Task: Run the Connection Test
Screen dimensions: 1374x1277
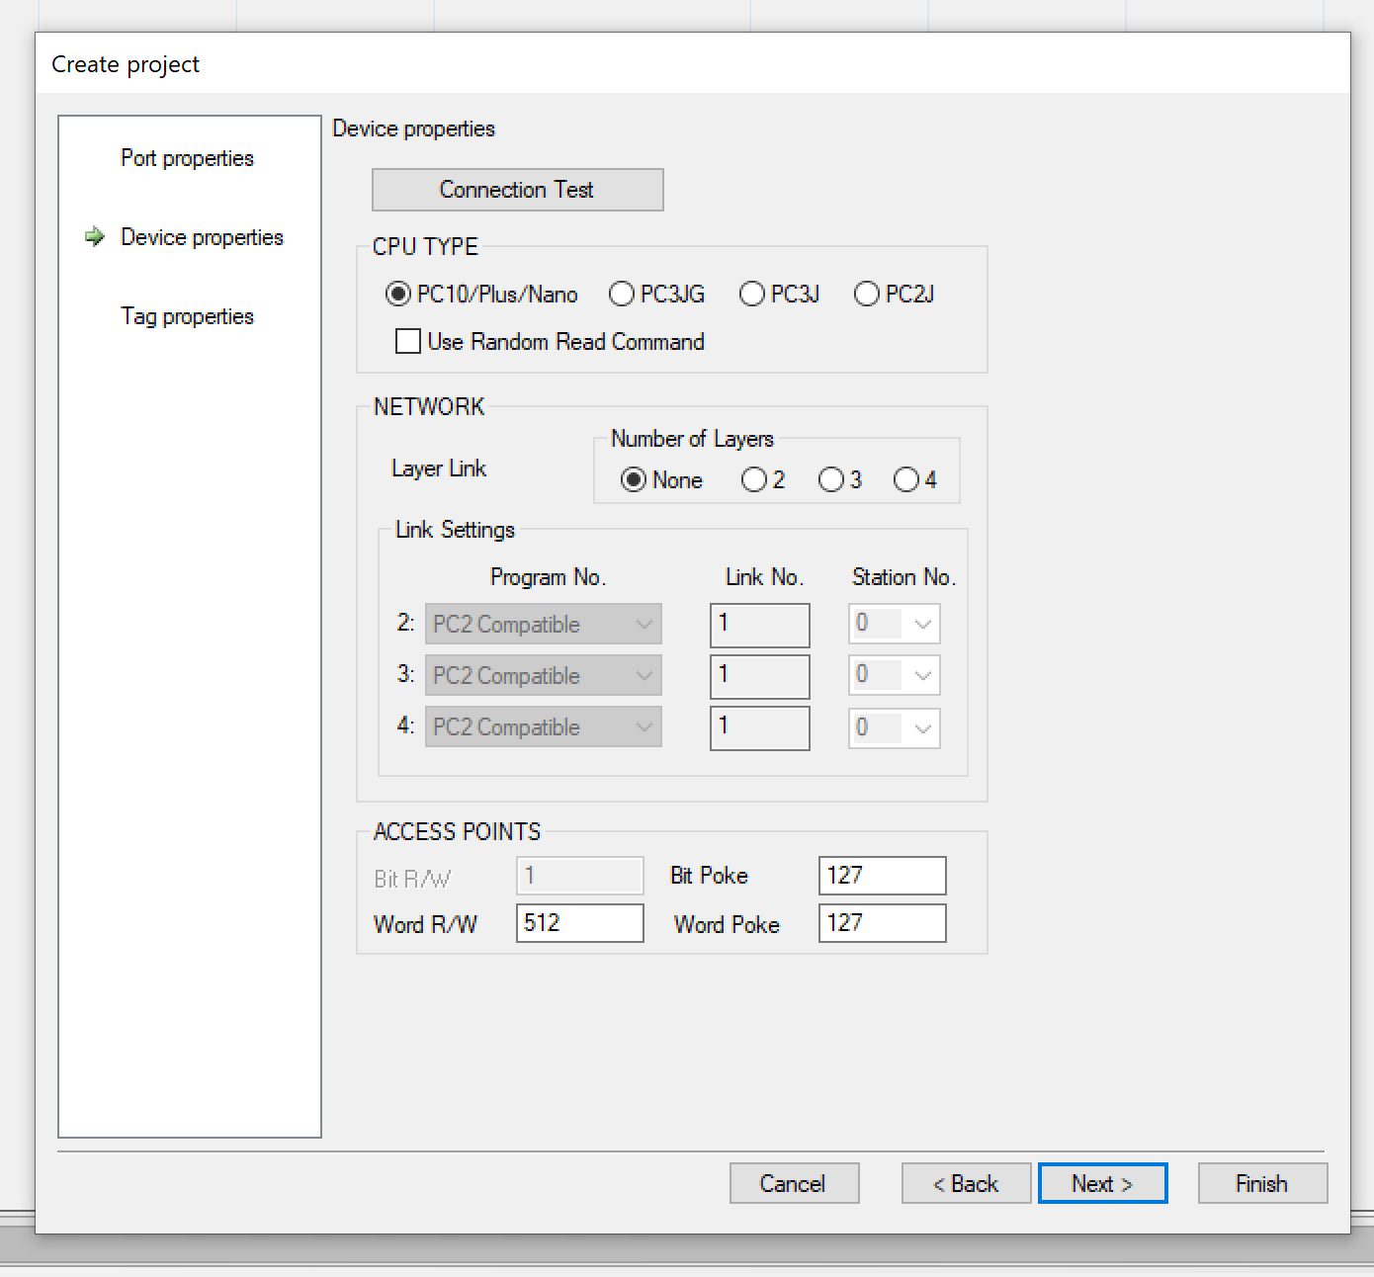Action: [x=517, y=190]
